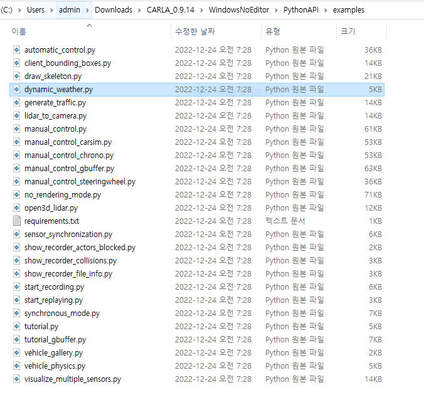The width and height of the screenshot is (424, 395).
Task: Click the vehicle_gallery.py file icon
Action: coord(17,353)
